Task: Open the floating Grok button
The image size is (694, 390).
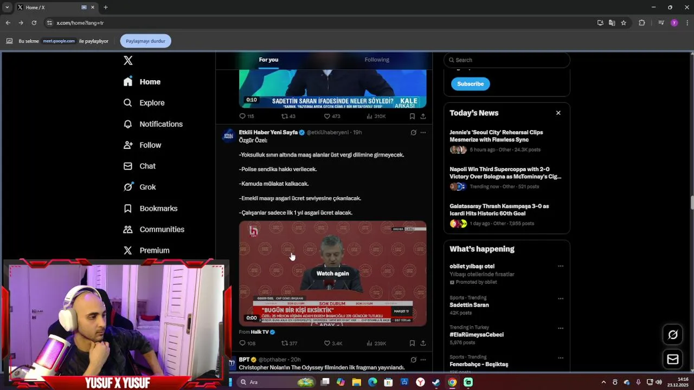Action: point(673,335)
